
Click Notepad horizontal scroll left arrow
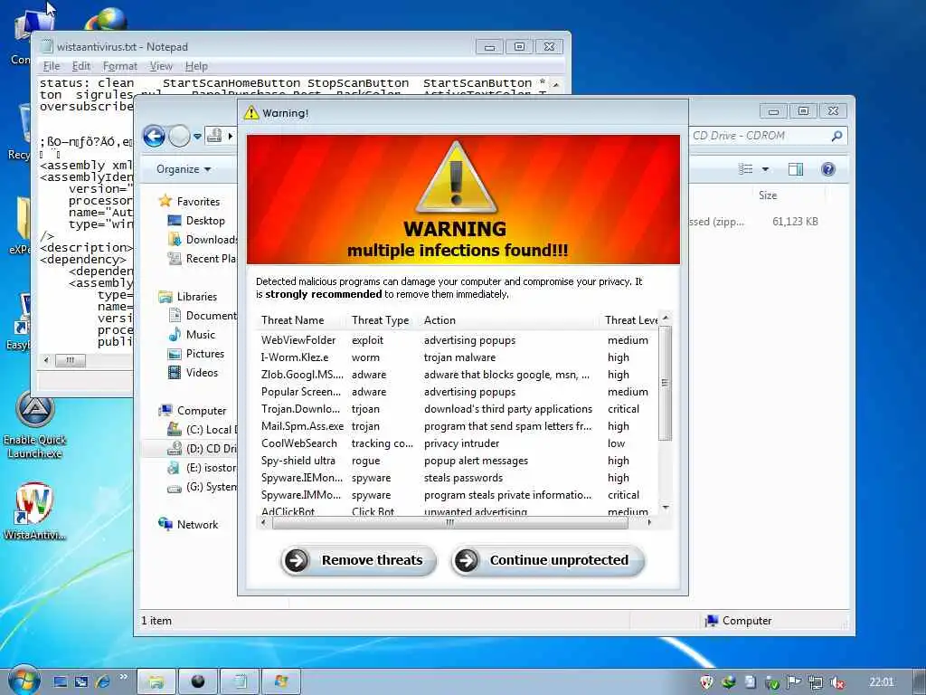coord(47,360)
